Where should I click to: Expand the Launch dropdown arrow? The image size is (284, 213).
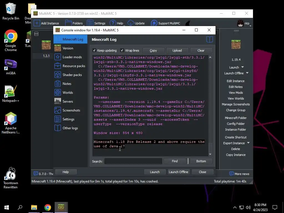click(x=242, y=67)
